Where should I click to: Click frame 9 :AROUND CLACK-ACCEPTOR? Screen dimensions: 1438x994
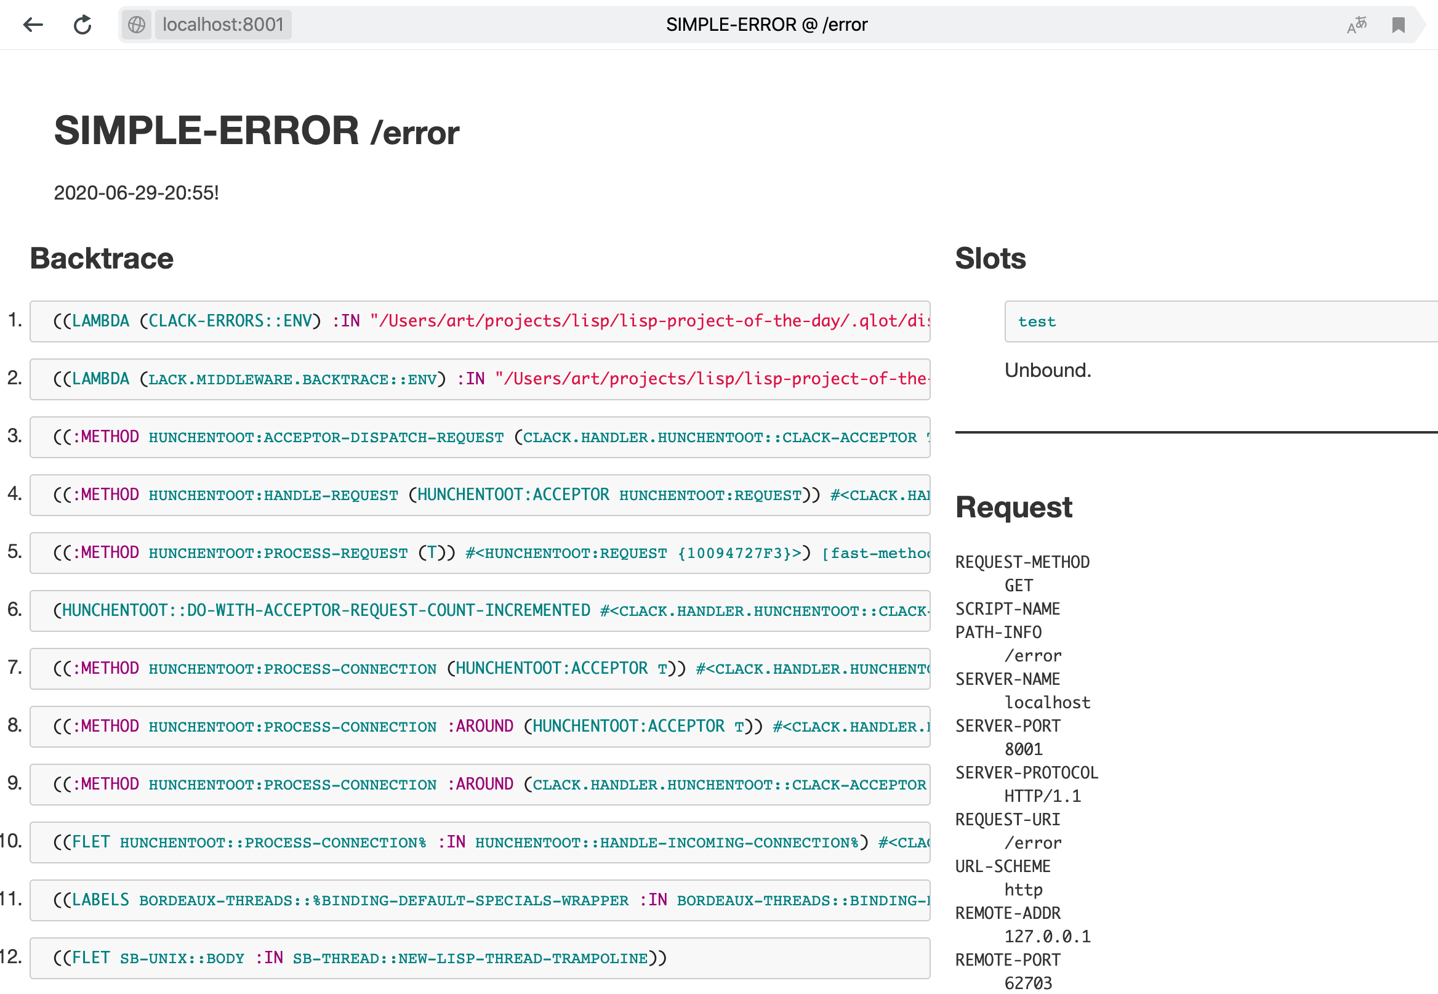click(x=480, y=785)
